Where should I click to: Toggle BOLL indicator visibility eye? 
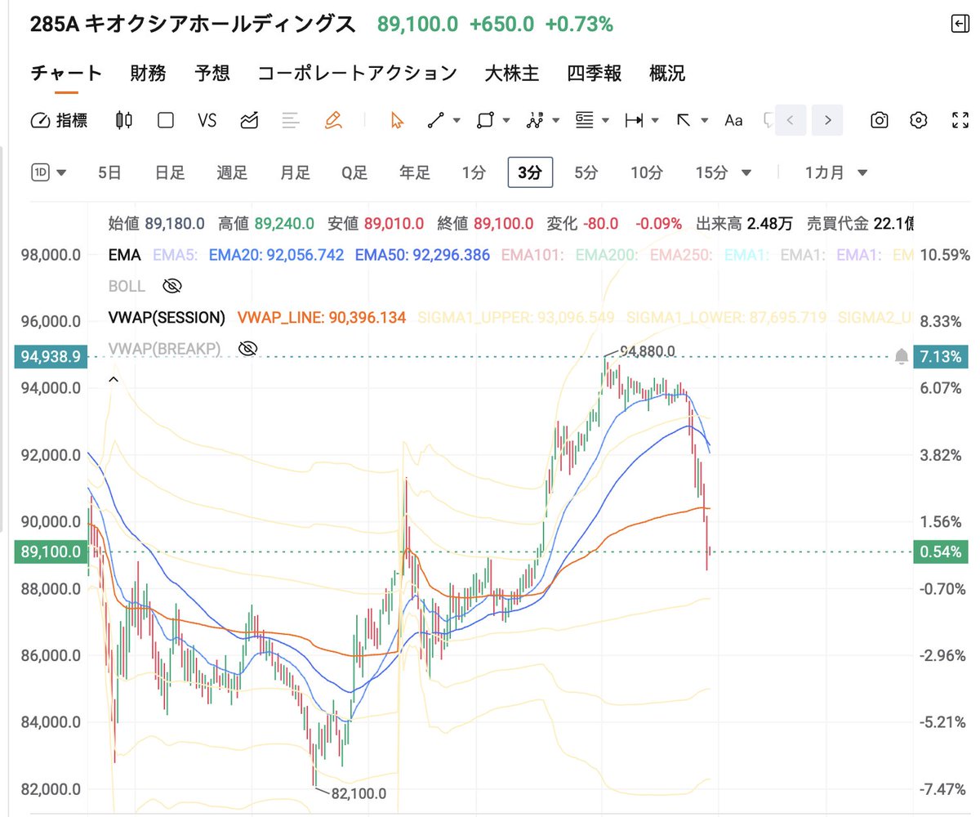(171, 286)
